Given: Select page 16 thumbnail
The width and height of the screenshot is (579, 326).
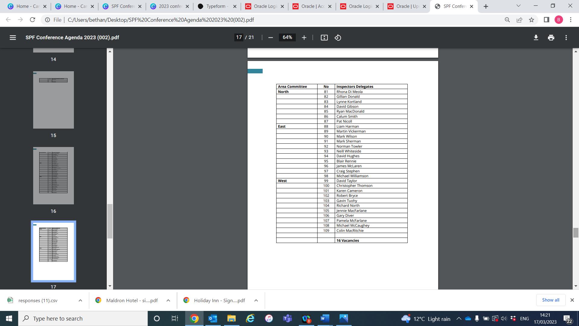Looking at the screenshot, I should 53,175.
